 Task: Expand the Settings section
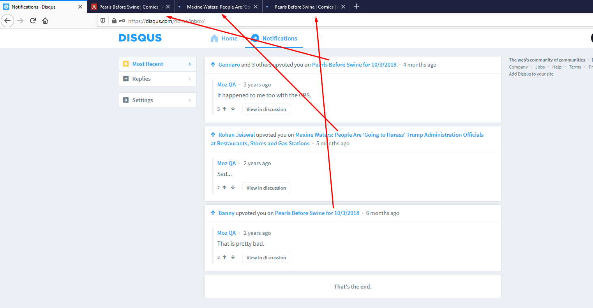(190, 100)
